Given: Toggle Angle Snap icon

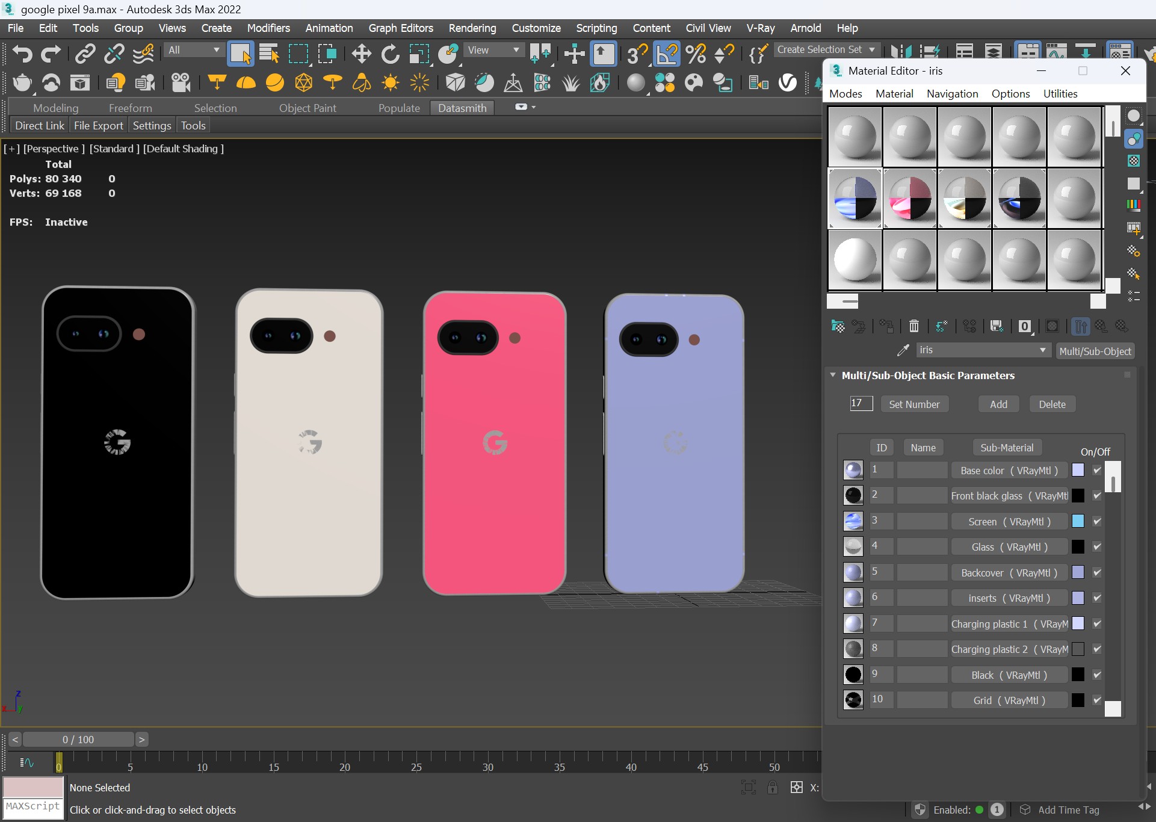Looking at the screenshot, I should pos(667,54).
